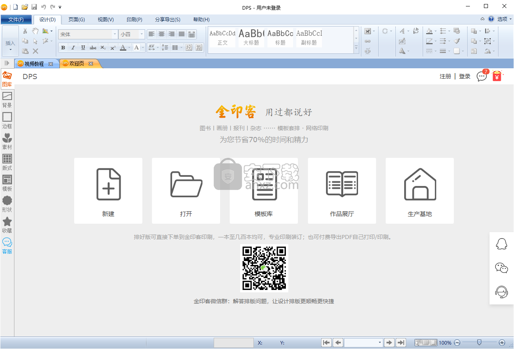The image size is (514, 349).
Task: Click the zoom slider handle in status bar
Action: 479,342
